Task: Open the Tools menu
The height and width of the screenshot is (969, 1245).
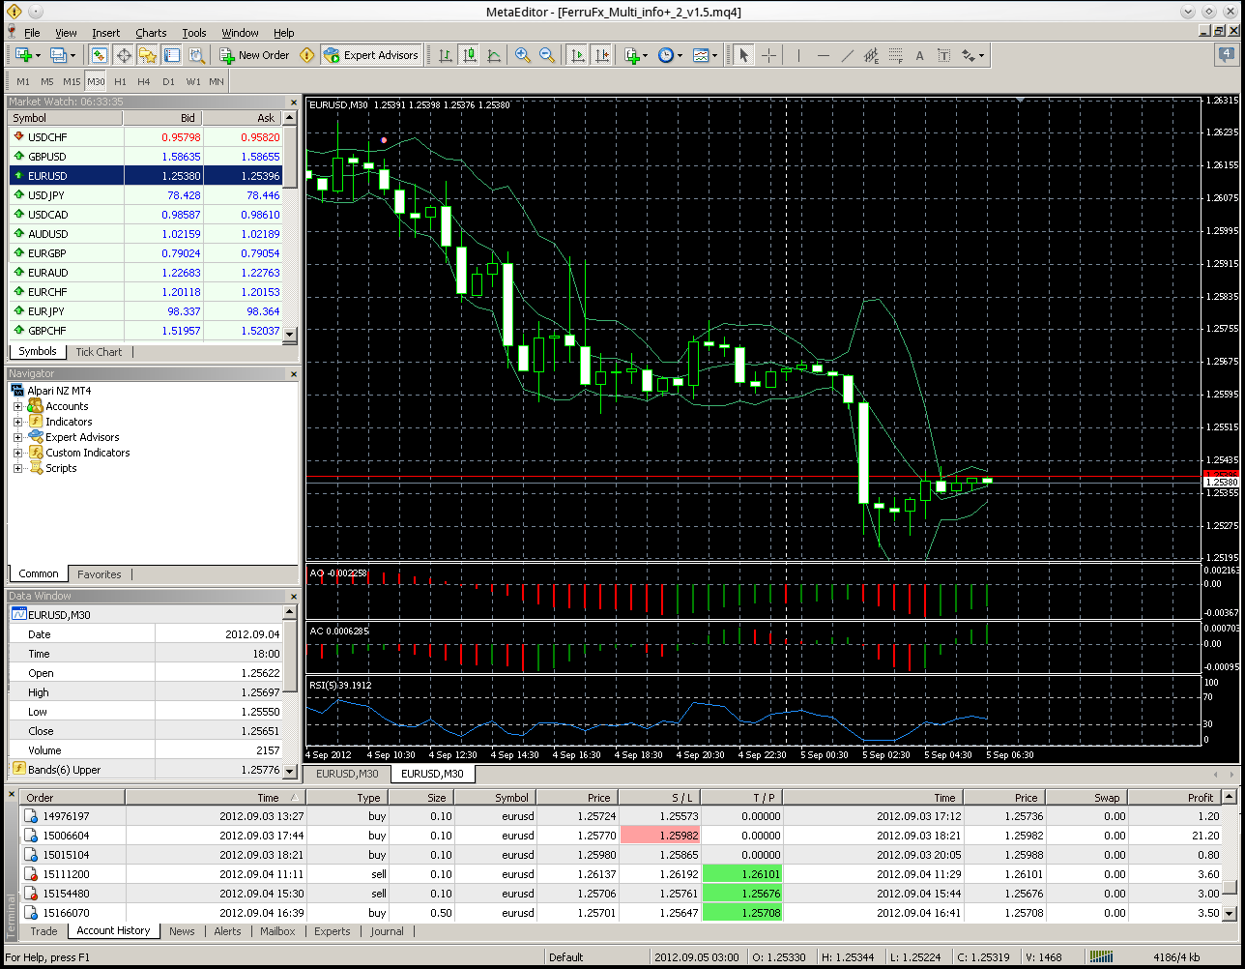Action: [194, 33]
